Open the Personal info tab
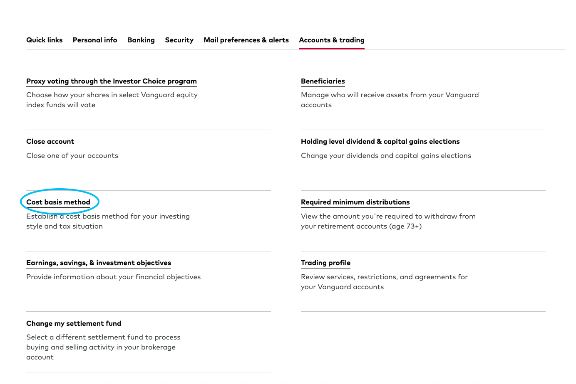Screen dimensions: 576x384 click(x=95, y=40)
